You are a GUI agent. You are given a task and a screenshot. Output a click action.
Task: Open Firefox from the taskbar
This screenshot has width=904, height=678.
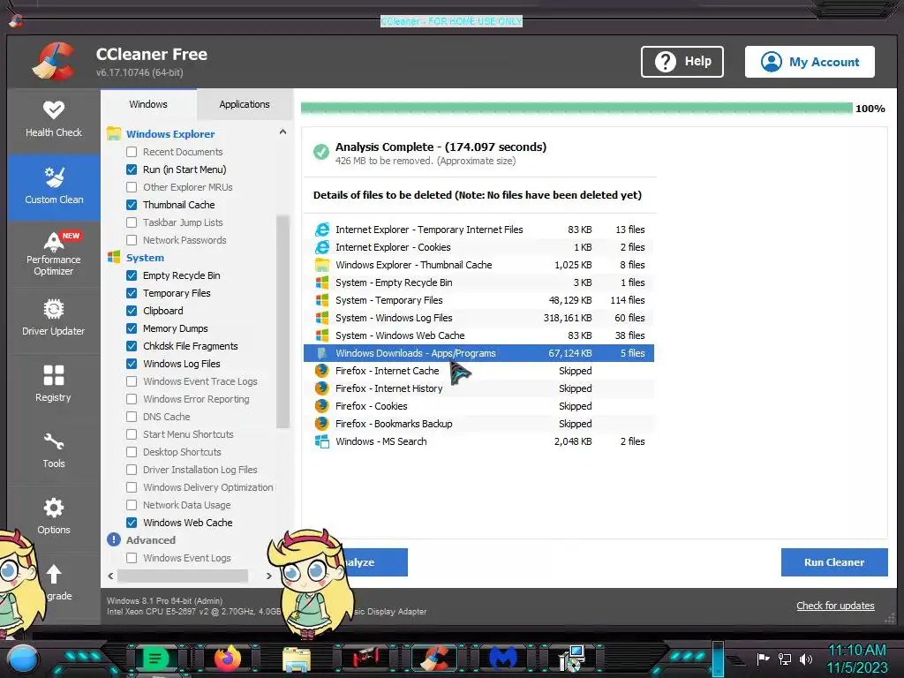pos(228,659)
